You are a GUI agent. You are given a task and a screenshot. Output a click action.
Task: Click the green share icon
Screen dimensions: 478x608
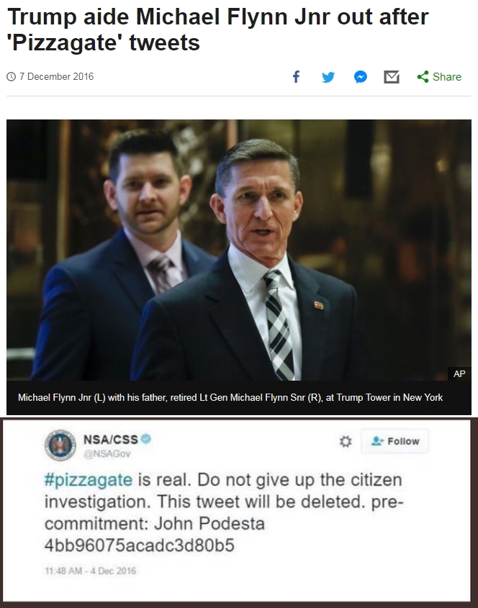pyautogui.click(x=423, y=77)
